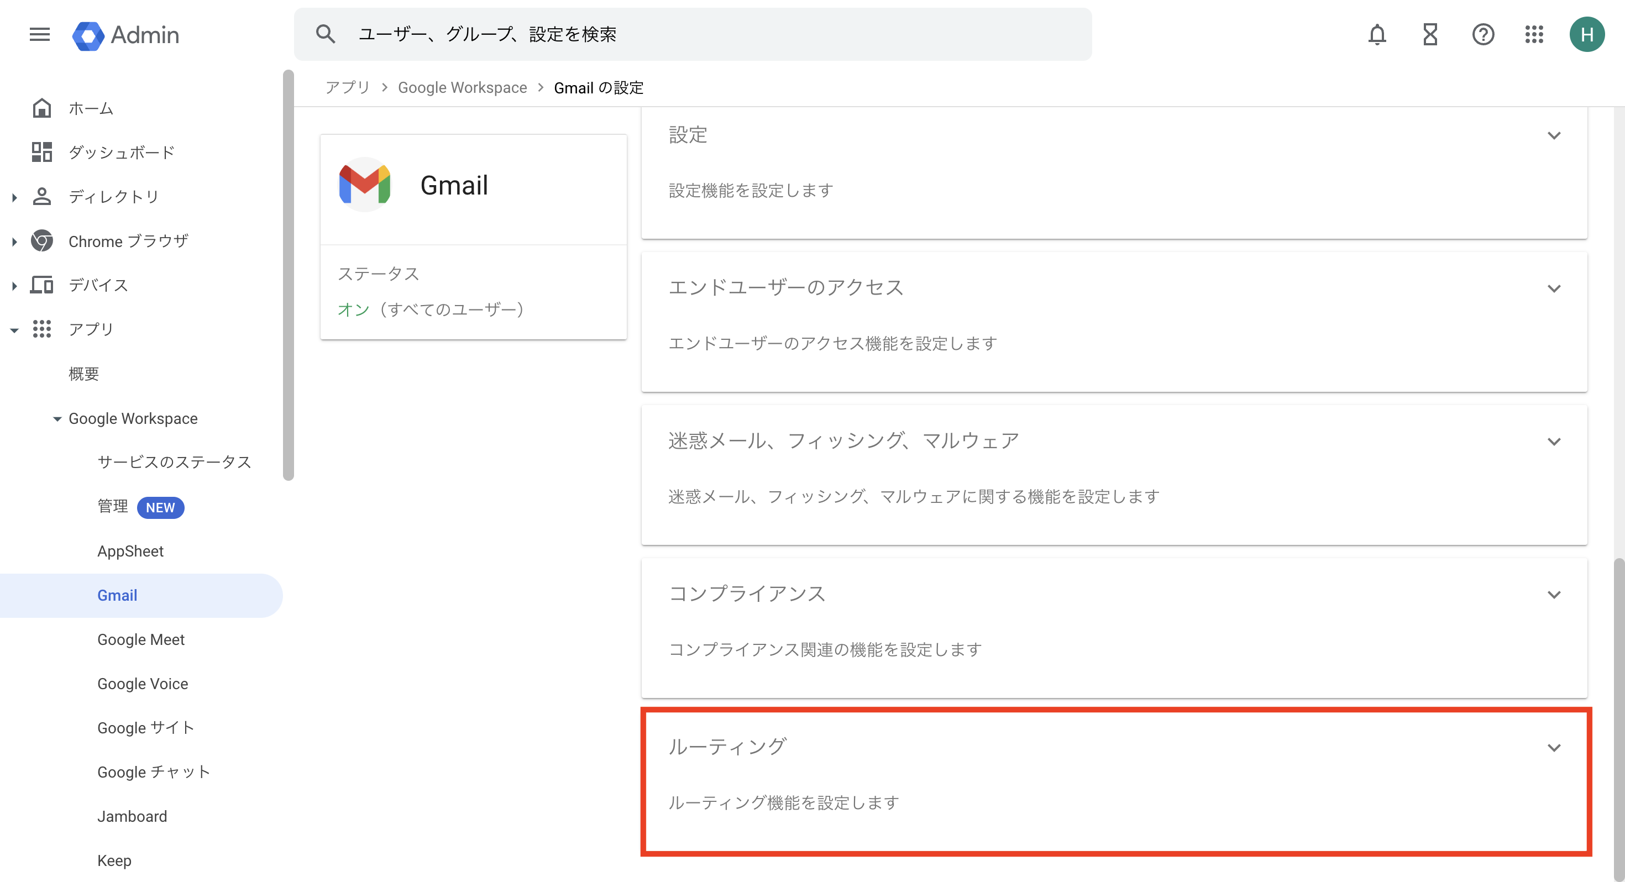Click the ダッシュボード dashboard icon
Image resolution: width=1625 pixels, height=882 pixels.
(41, 152)
